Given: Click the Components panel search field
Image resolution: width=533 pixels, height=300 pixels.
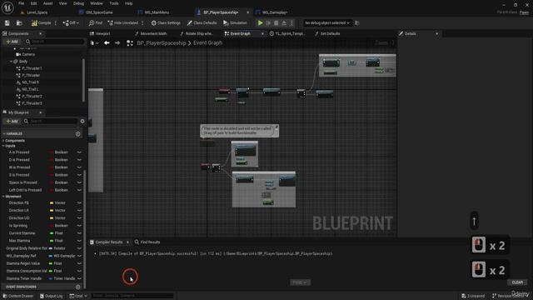Looking at the screenshot, I should point(54,42).
